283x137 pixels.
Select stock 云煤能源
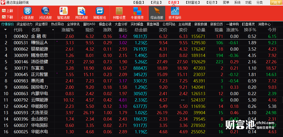click(40, 100)
